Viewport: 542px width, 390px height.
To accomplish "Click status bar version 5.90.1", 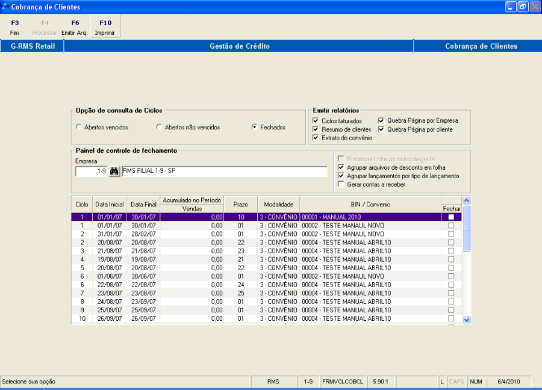I will coord(381,382).
